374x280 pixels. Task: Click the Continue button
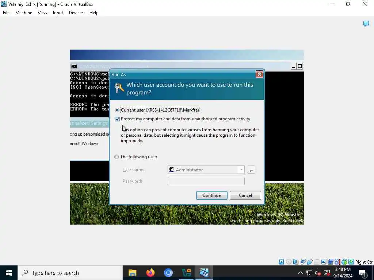(x=211, y=195)
